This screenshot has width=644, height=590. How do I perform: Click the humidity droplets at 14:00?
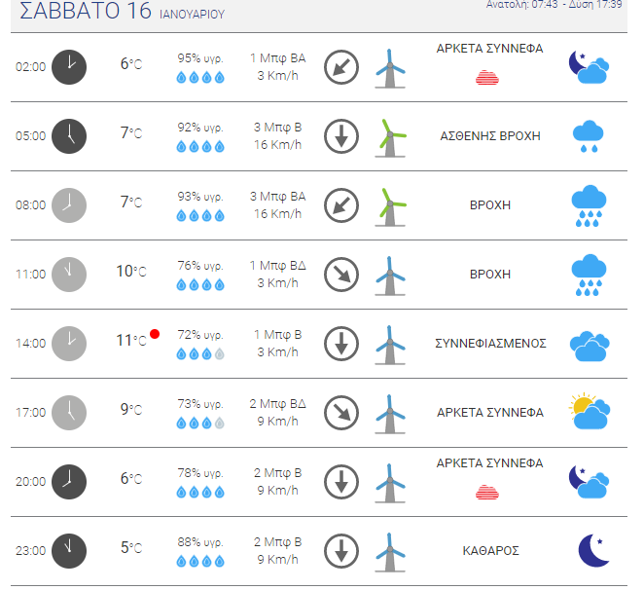click(200, 353)
